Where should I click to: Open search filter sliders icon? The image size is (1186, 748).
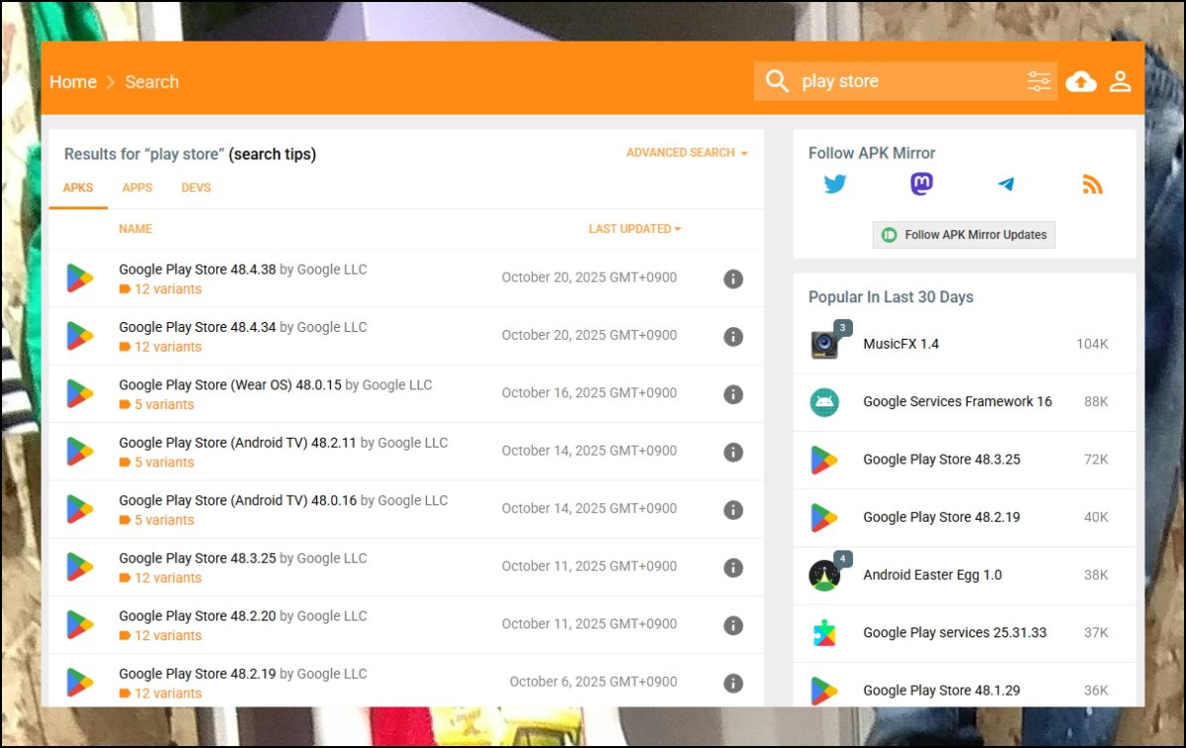coord(1039,81)
